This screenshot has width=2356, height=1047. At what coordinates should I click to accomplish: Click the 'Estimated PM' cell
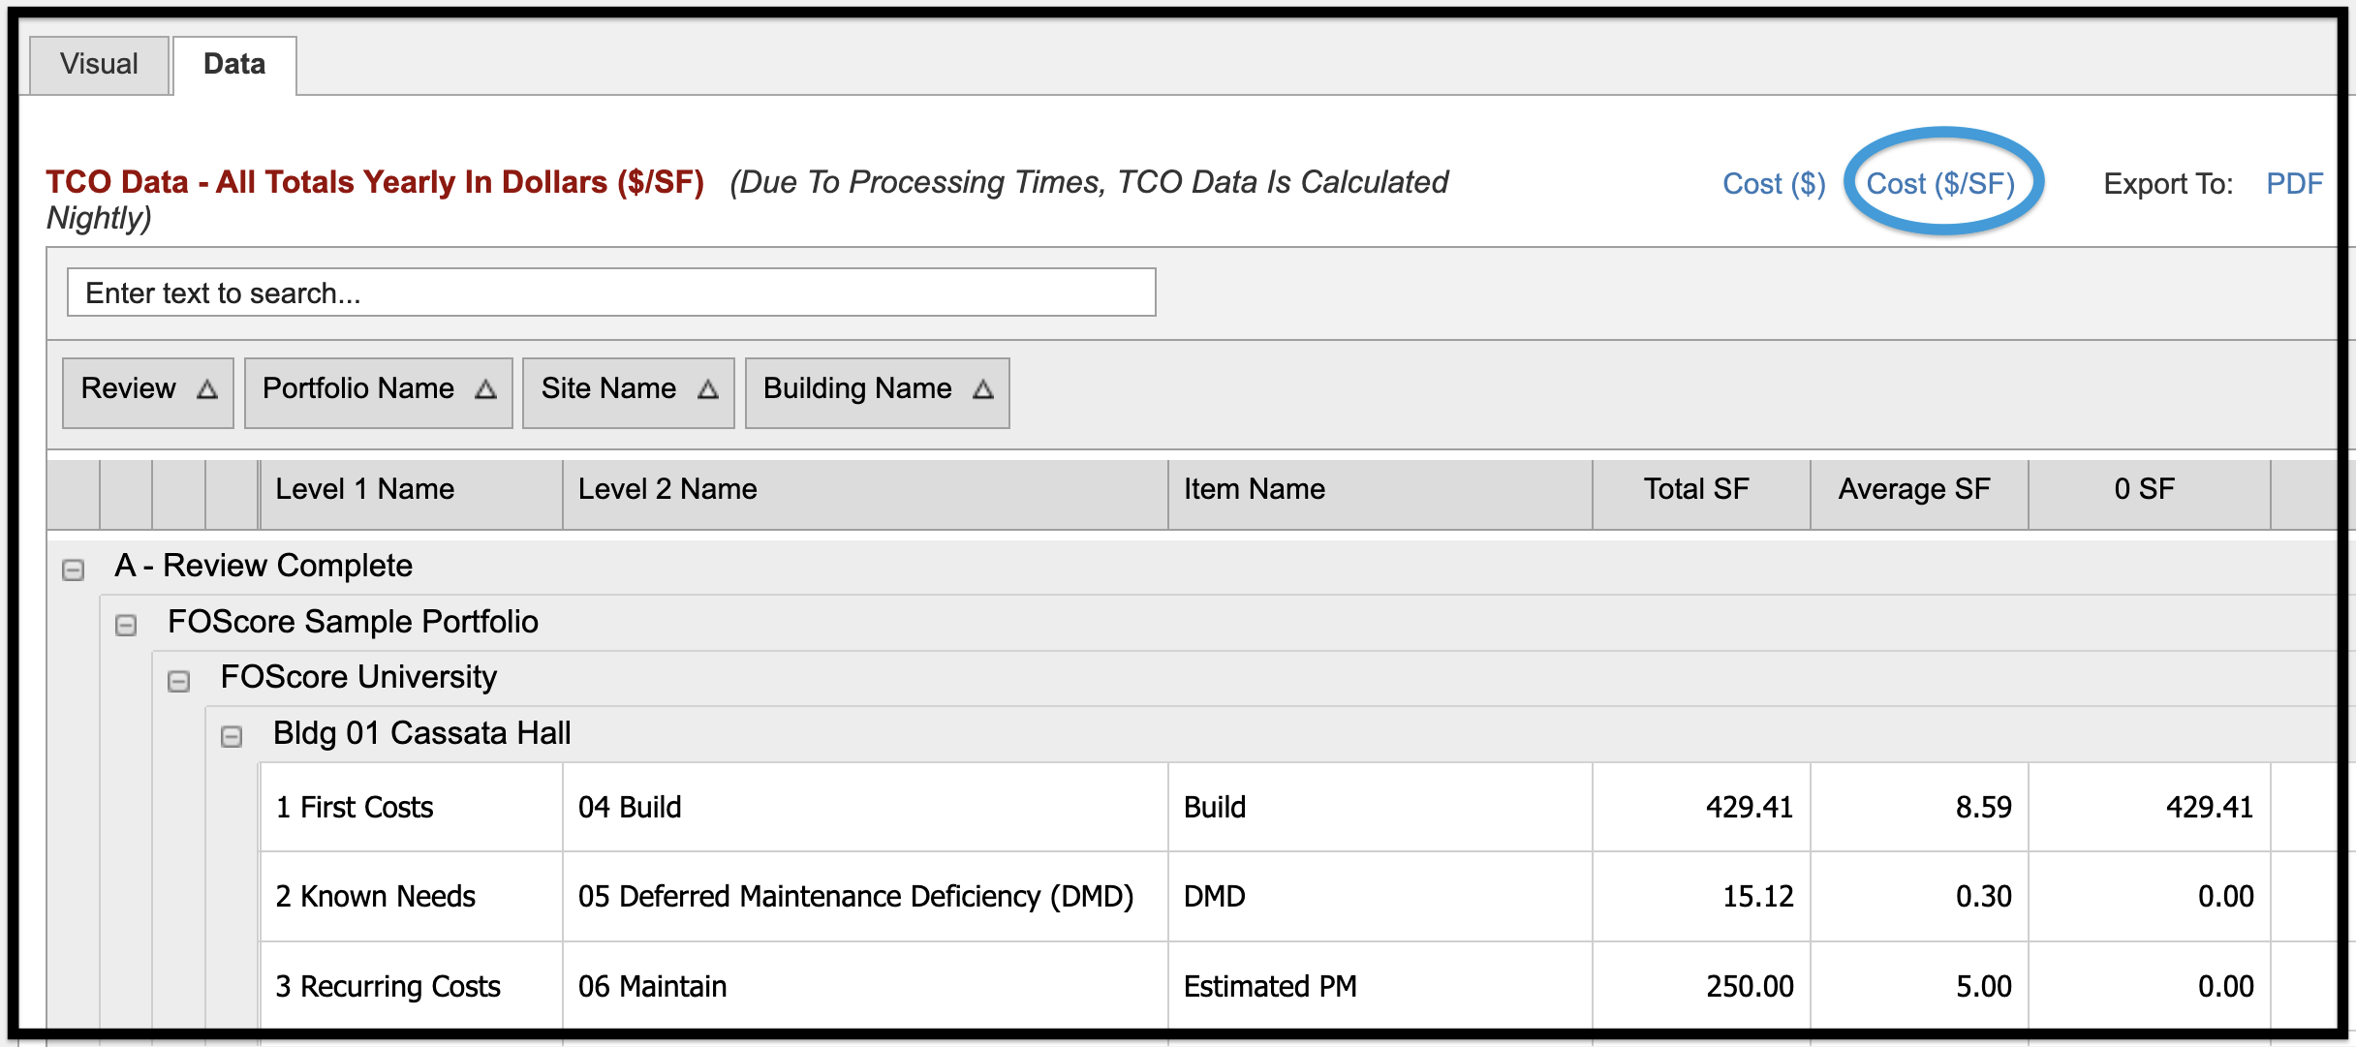[x=1380, y=986]
